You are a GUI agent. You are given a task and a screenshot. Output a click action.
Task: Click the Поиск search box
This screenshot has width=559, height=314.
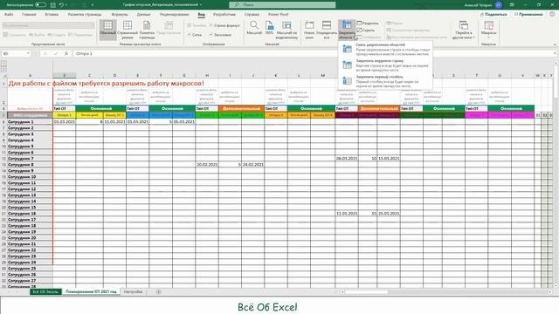[282, 5]
